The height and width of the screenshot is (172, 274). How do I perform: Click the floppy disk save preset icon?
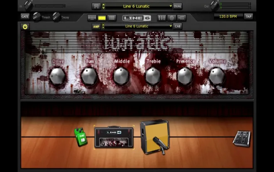tap(96, 6)
